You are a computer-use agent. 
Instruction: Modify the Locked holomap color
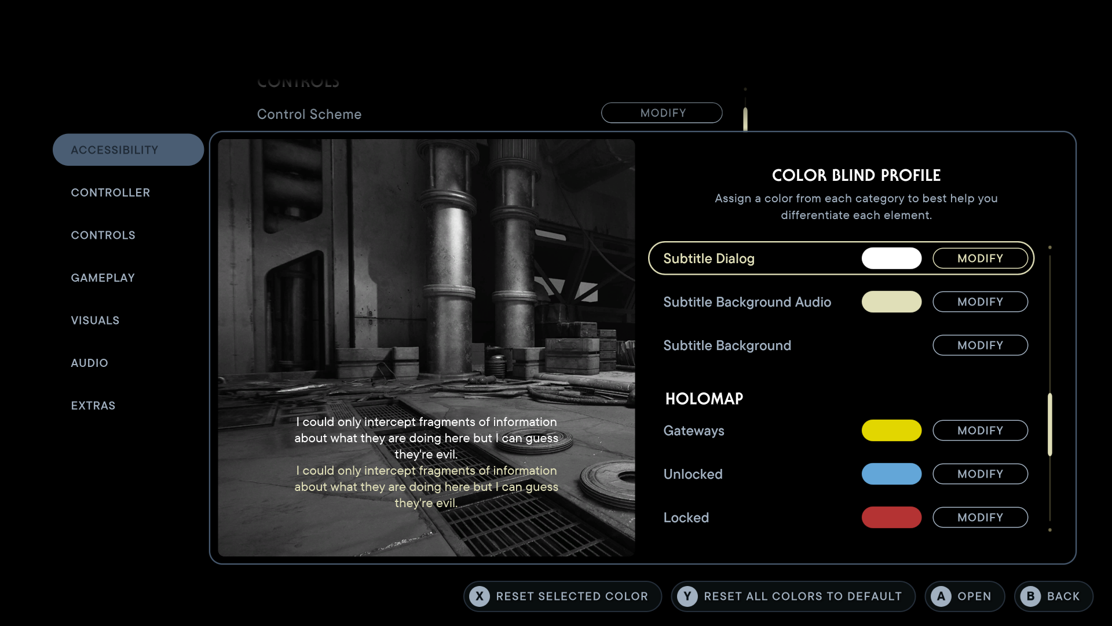point(980,518)
